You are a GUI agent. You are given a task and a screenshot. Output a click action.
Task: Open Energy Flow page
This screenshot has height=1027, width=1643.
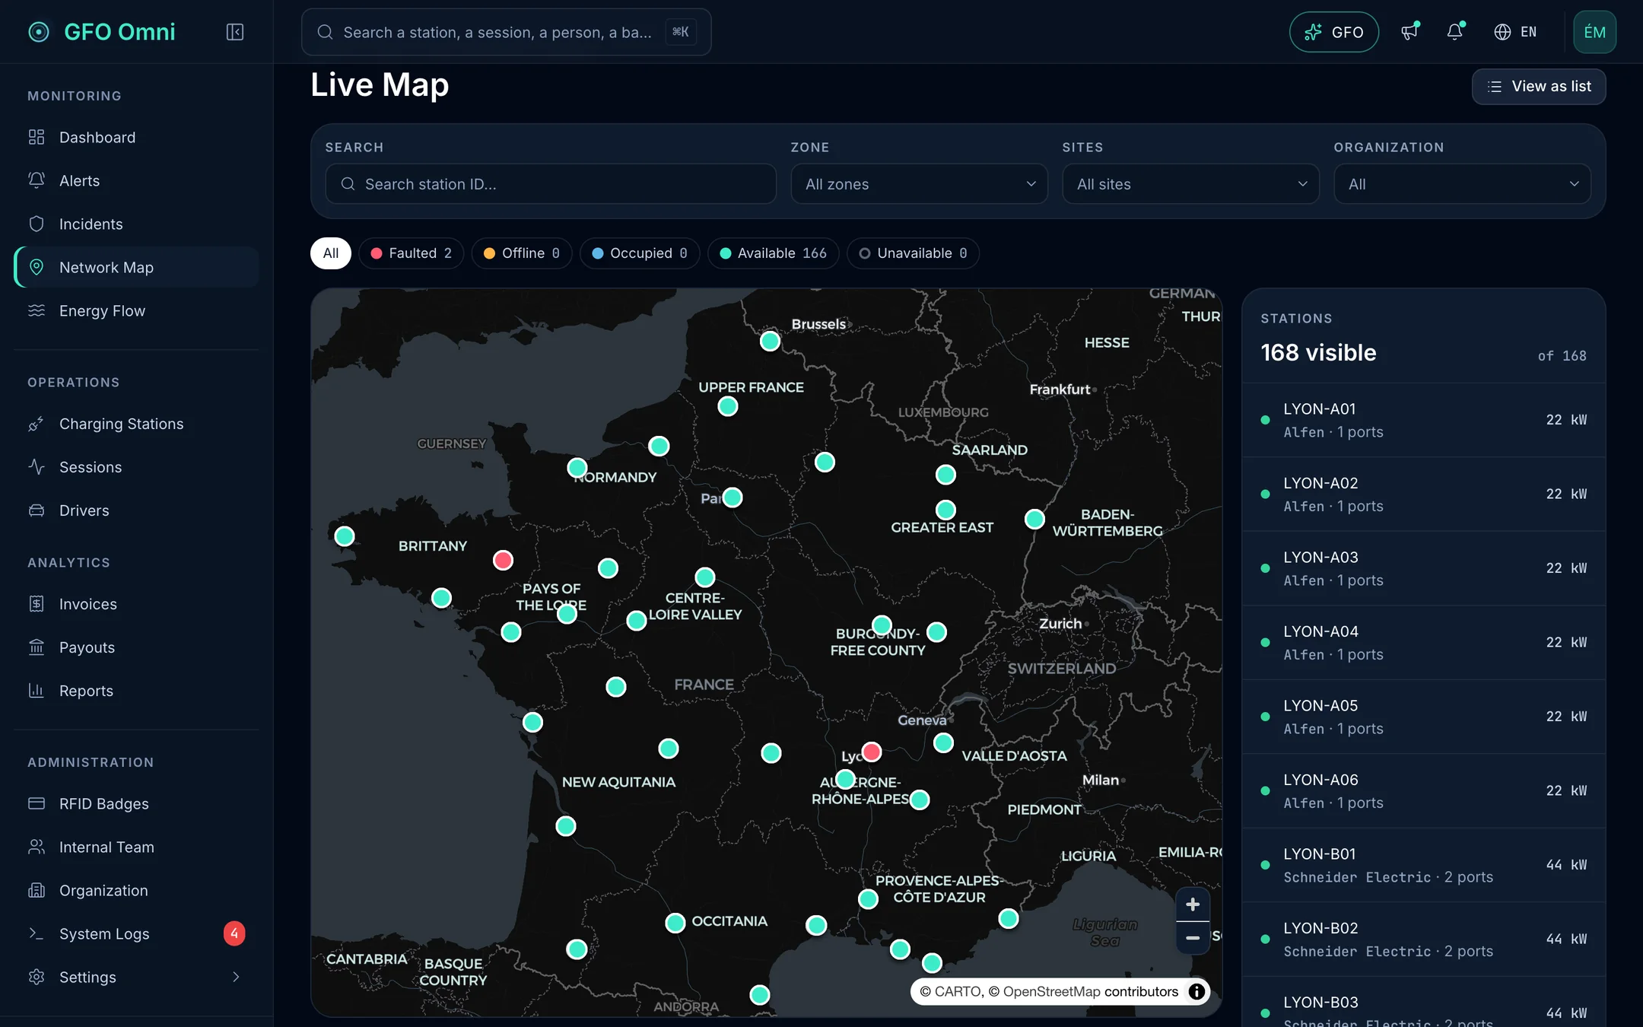click(x=137, y=311)
